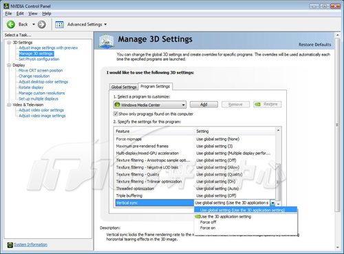
Task: Click the main panel scrollbar up arrow
Action: click(337, 35)
